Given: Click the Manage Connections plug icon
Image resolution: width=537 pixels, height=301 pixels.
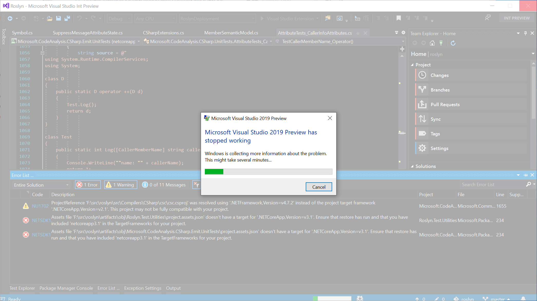Looking at the screenshot, I should point(441,43).
